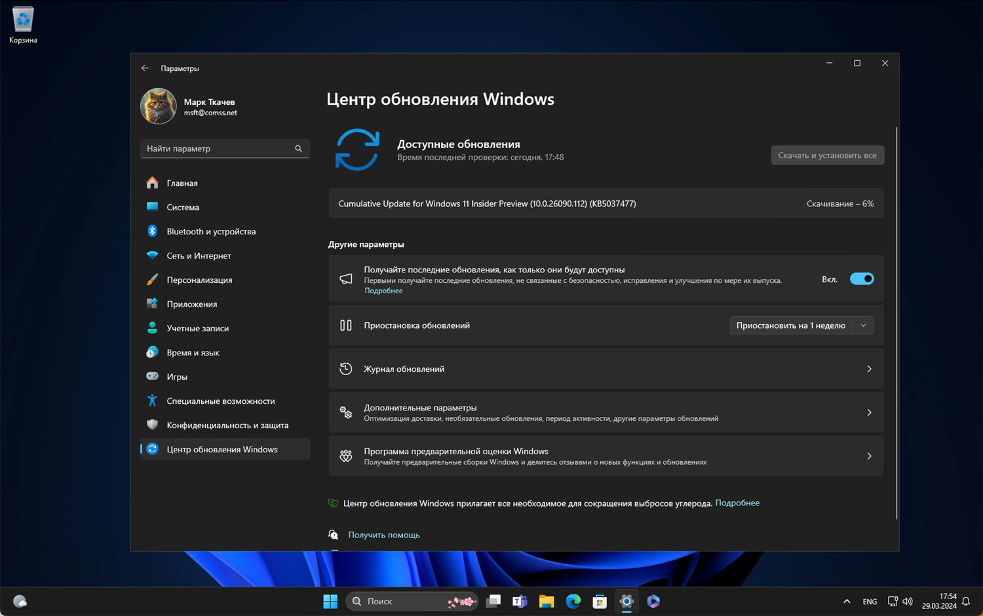Toggle off the latest updates switch
983x616 pixels.
[x=861, y=279]
